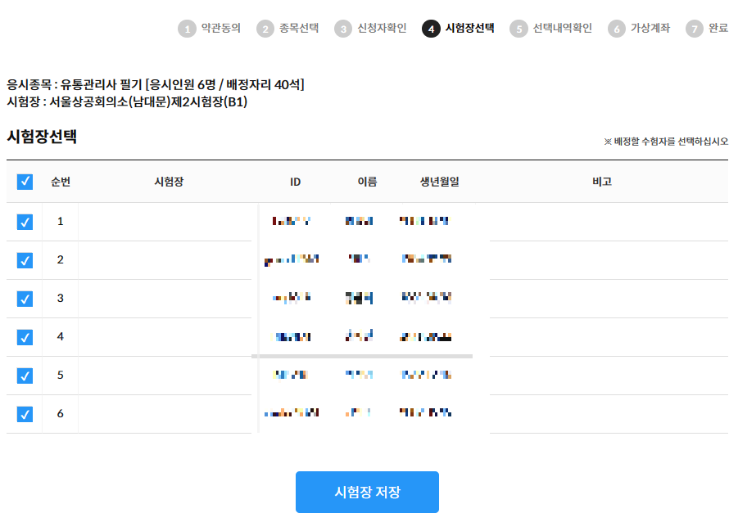Click step 2 종목선택 number icon

[265, 29]
